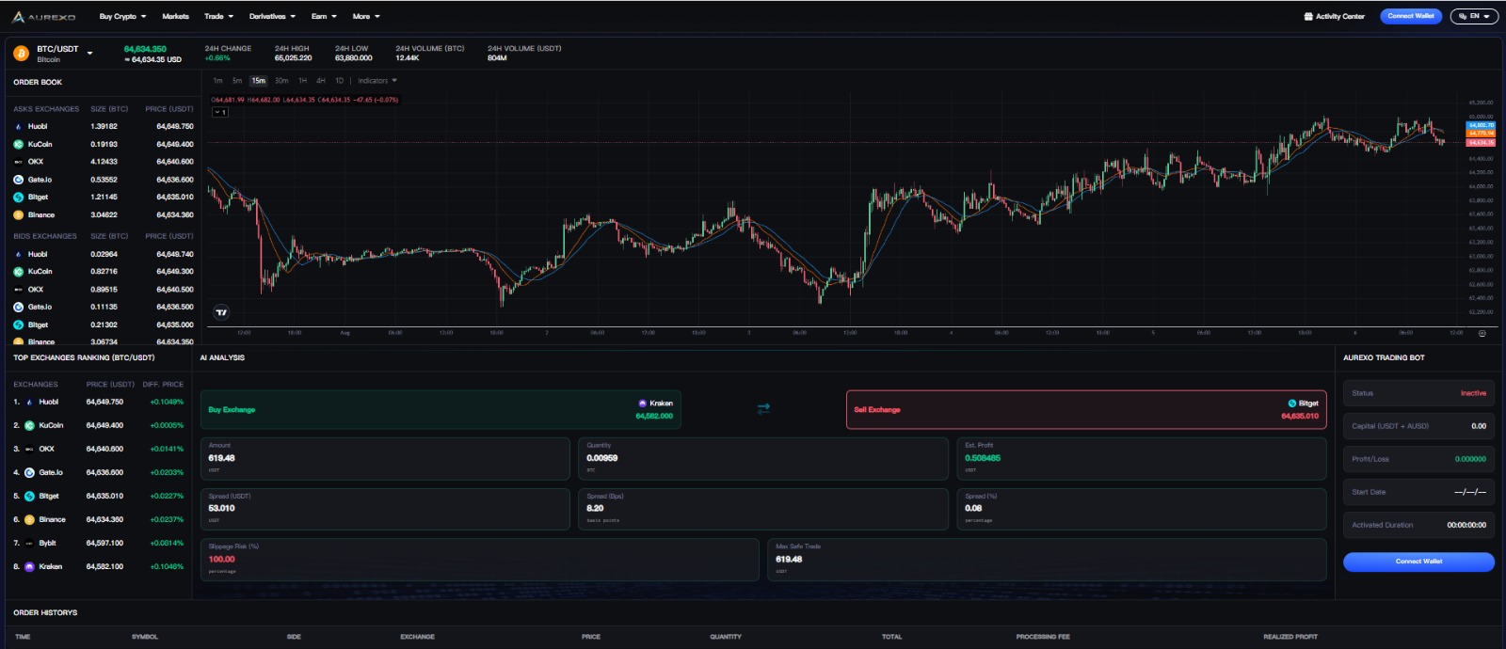Click Connect Wallet in Trading Bot panel
The width and height of the screenshot is (1506, 649).
1418,562
